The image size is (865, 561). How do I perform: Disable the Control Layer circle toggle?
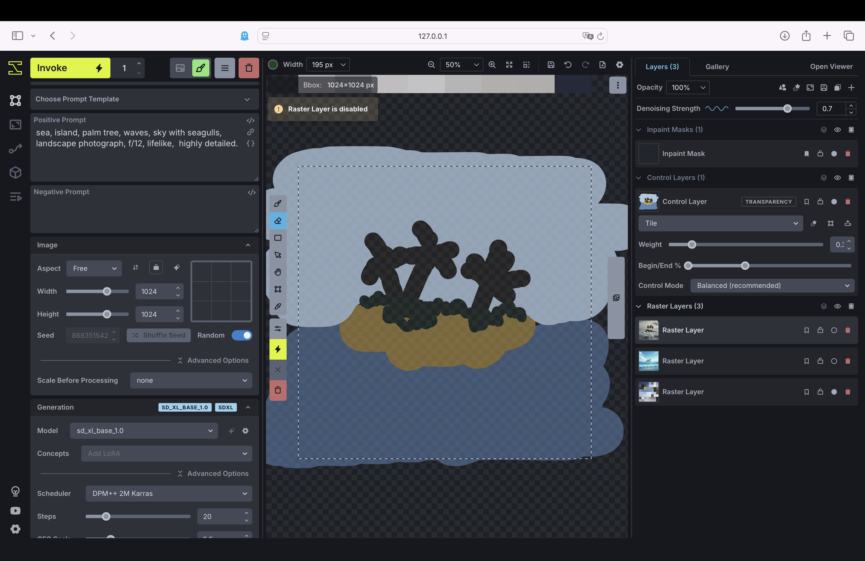coord(834,202)
